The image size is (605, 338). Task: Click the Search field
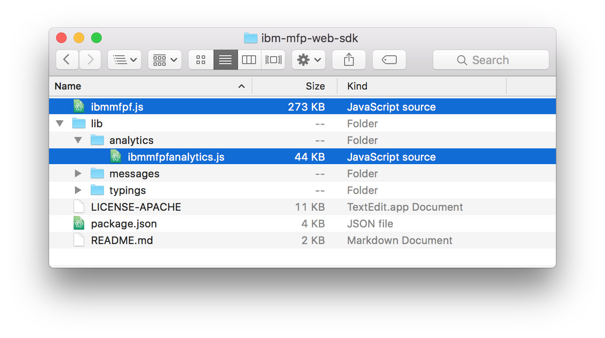[x=491, y=60]
